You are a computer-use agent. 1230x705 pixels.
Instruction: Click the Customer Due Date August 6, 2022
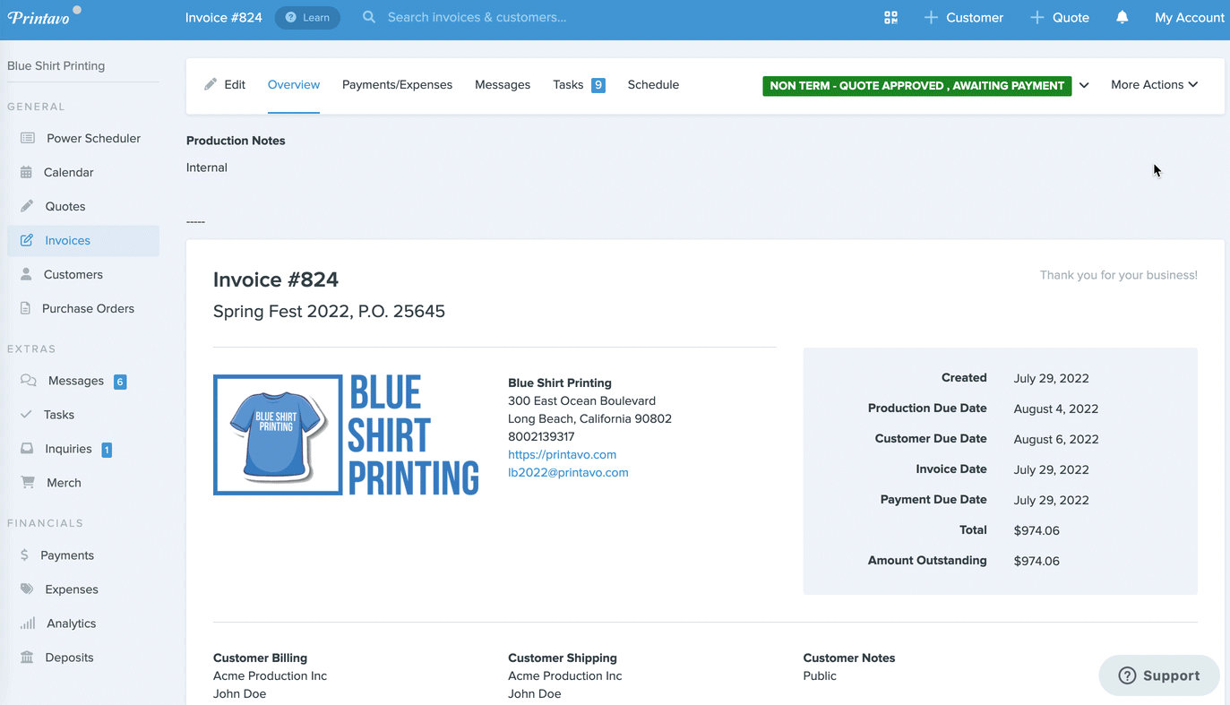(x=1056, y=439)
